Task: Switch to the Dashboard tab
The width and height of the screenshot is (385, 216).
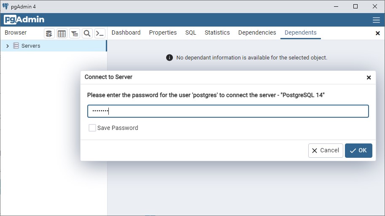Action: point(126,32)
